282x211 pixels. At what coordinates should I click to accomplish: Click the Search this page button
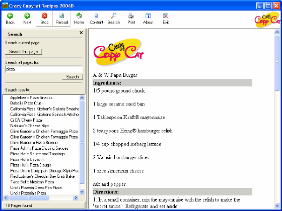tap(24, 51)
